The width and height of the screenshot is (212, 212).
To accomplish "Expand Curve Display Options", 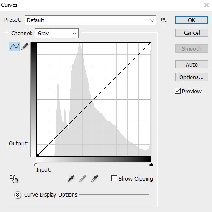I will (18, 195).
